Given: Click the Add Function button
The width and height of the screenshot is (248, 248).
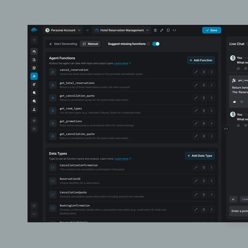Looking at the screenshot, I should [x=201, y=60].
